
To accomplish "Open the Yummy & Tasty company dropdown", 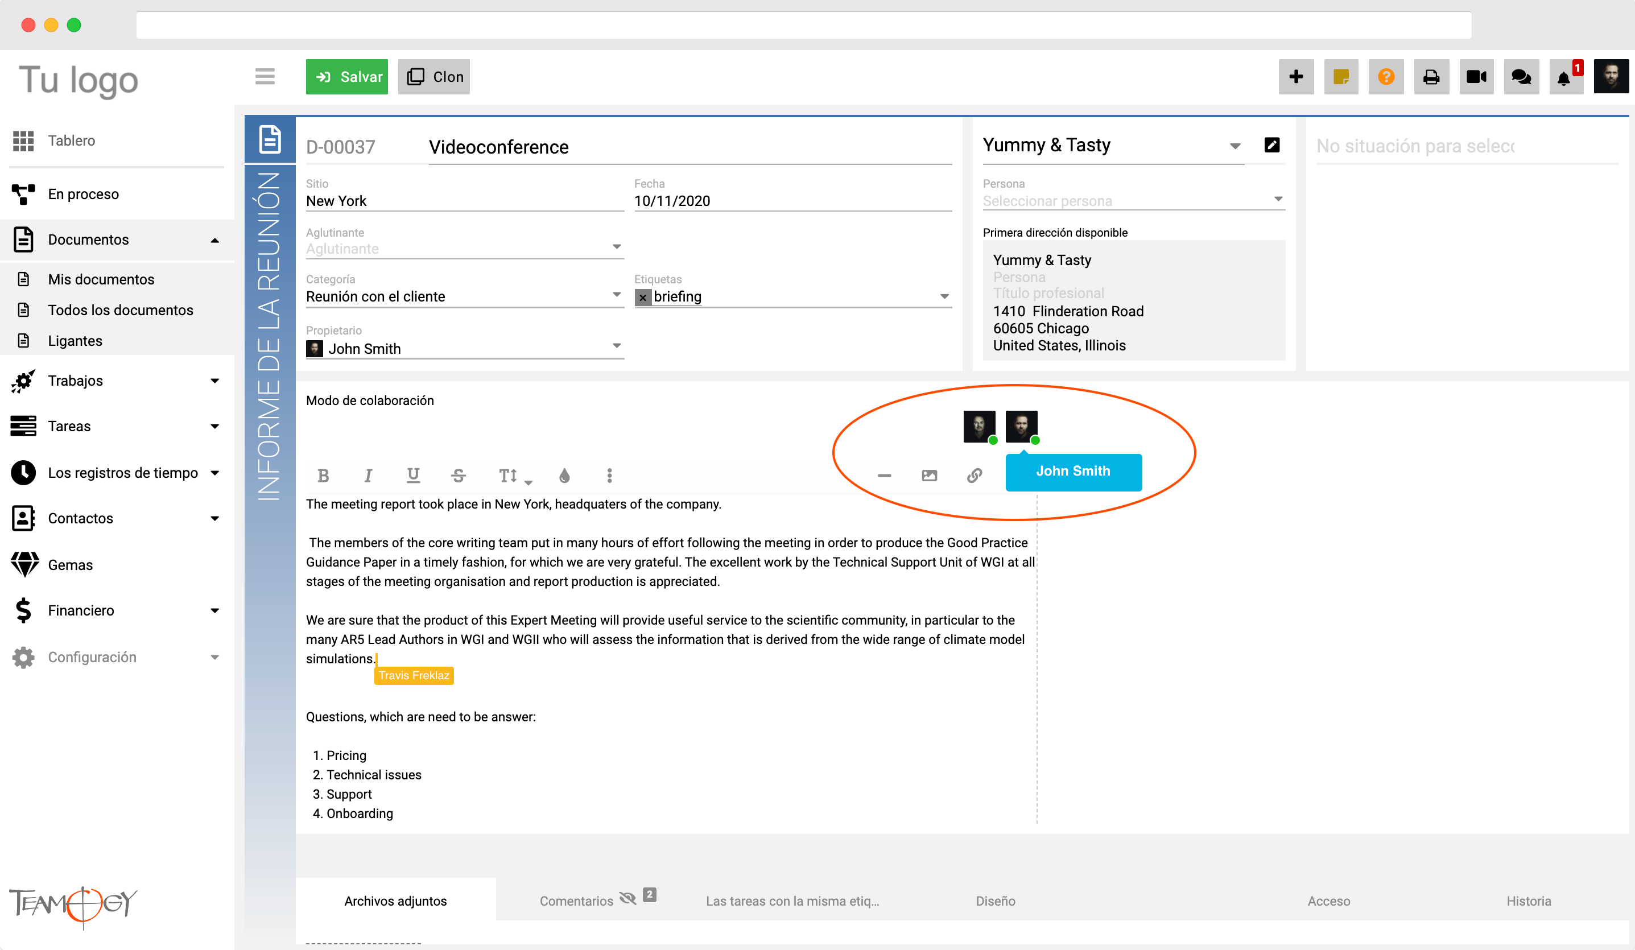I will pos(1113,146).
